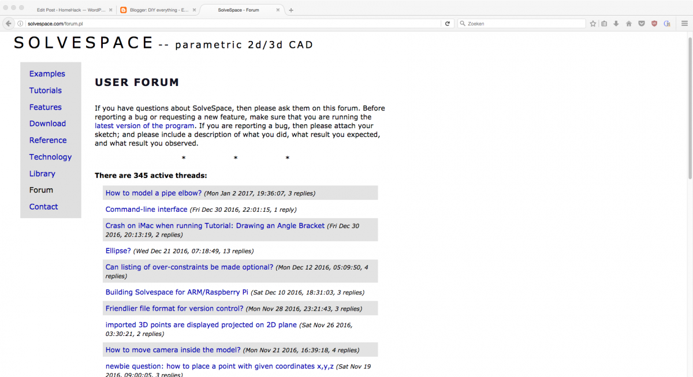Go to the Download page link
Screen dimensions: 693x377
[47, 124]
